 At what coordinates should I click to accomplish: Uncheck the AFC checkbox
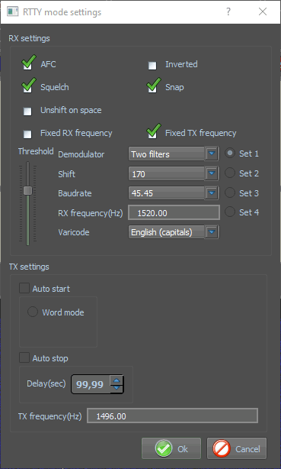point(27,65)
